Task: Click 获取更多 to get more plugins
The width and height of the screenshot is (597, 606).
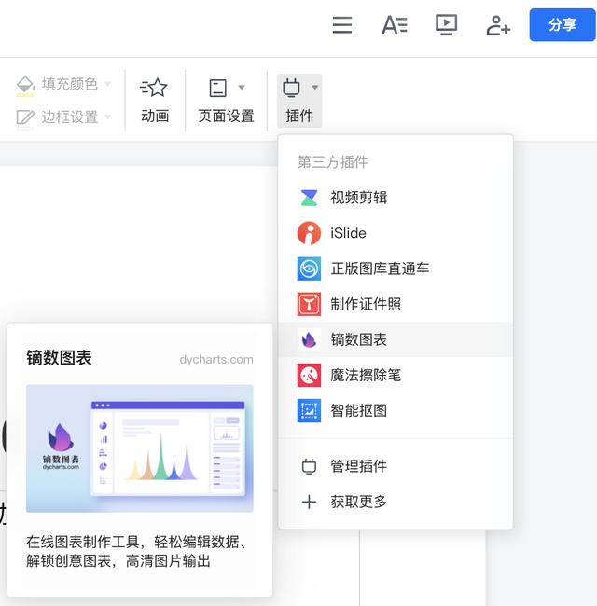Action: [x=396, y=502]
